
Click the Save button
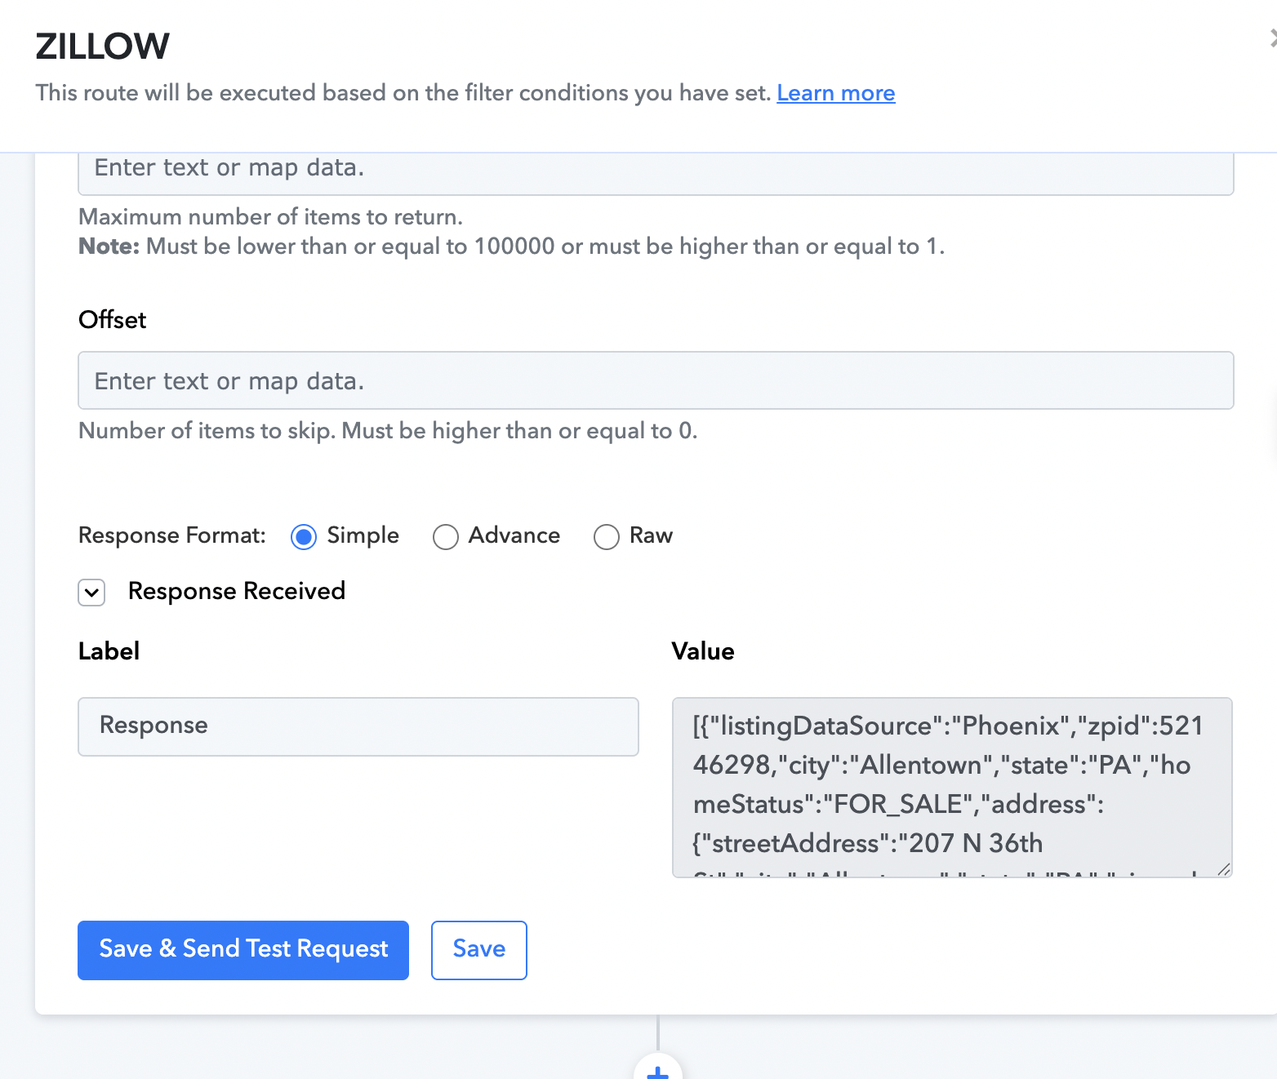pos(478,950)
